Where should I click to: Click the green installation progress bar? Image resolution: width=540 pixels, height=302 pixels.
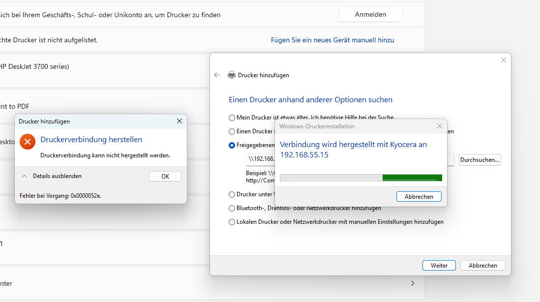(412, 178)
